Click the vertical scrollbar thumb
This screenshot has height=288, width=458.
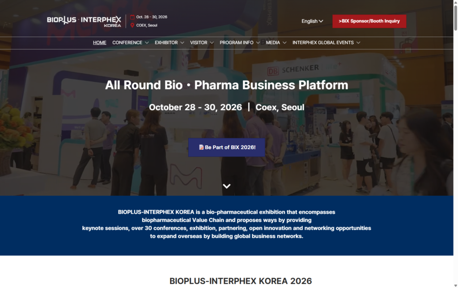(456, 17)
